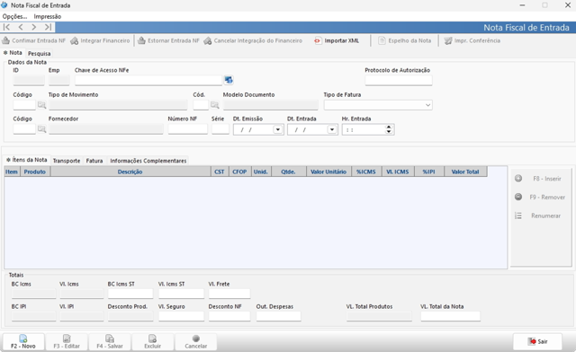Viewport: 576px width, 352px height.
Task: Click the Descrição column header
Action: [x=130, y=172]
